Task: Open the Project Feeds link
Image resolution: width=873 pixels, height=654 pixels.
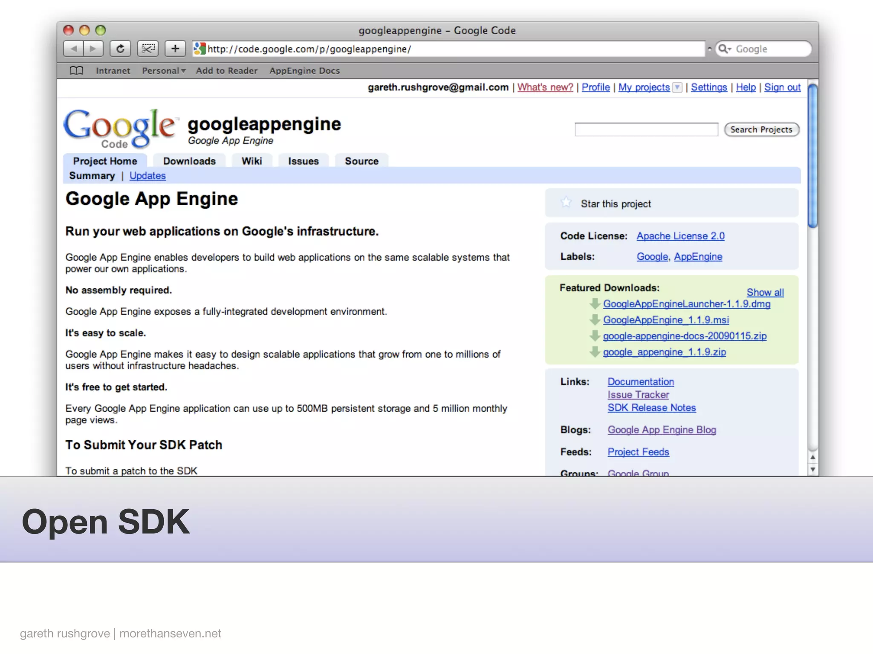Action: tap(638, 452)
